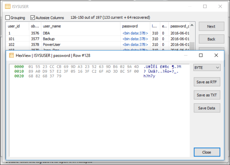
Task: Open bin data link in DBA row
Action: tap(135, 33)
